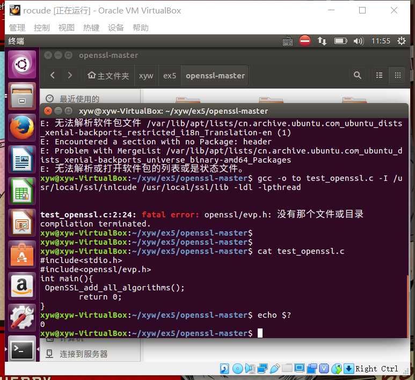Image resolution: width=415 pixels, height=380 pixels.
Task: Switch the file manager to grid view
Action: pos(397,76)
